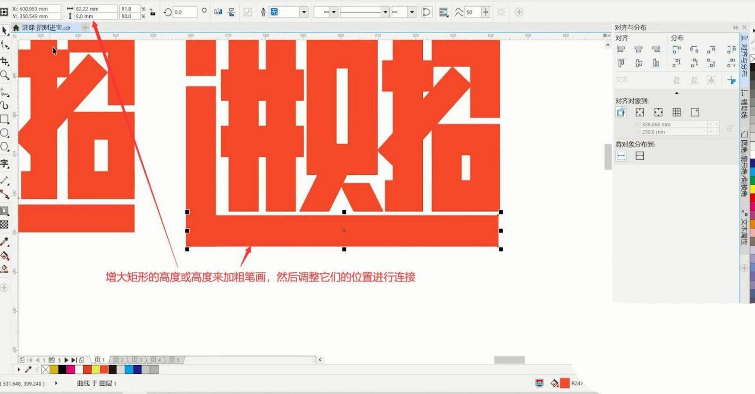
Task: Close the 对齐与分布 docker
Action: 745,28
